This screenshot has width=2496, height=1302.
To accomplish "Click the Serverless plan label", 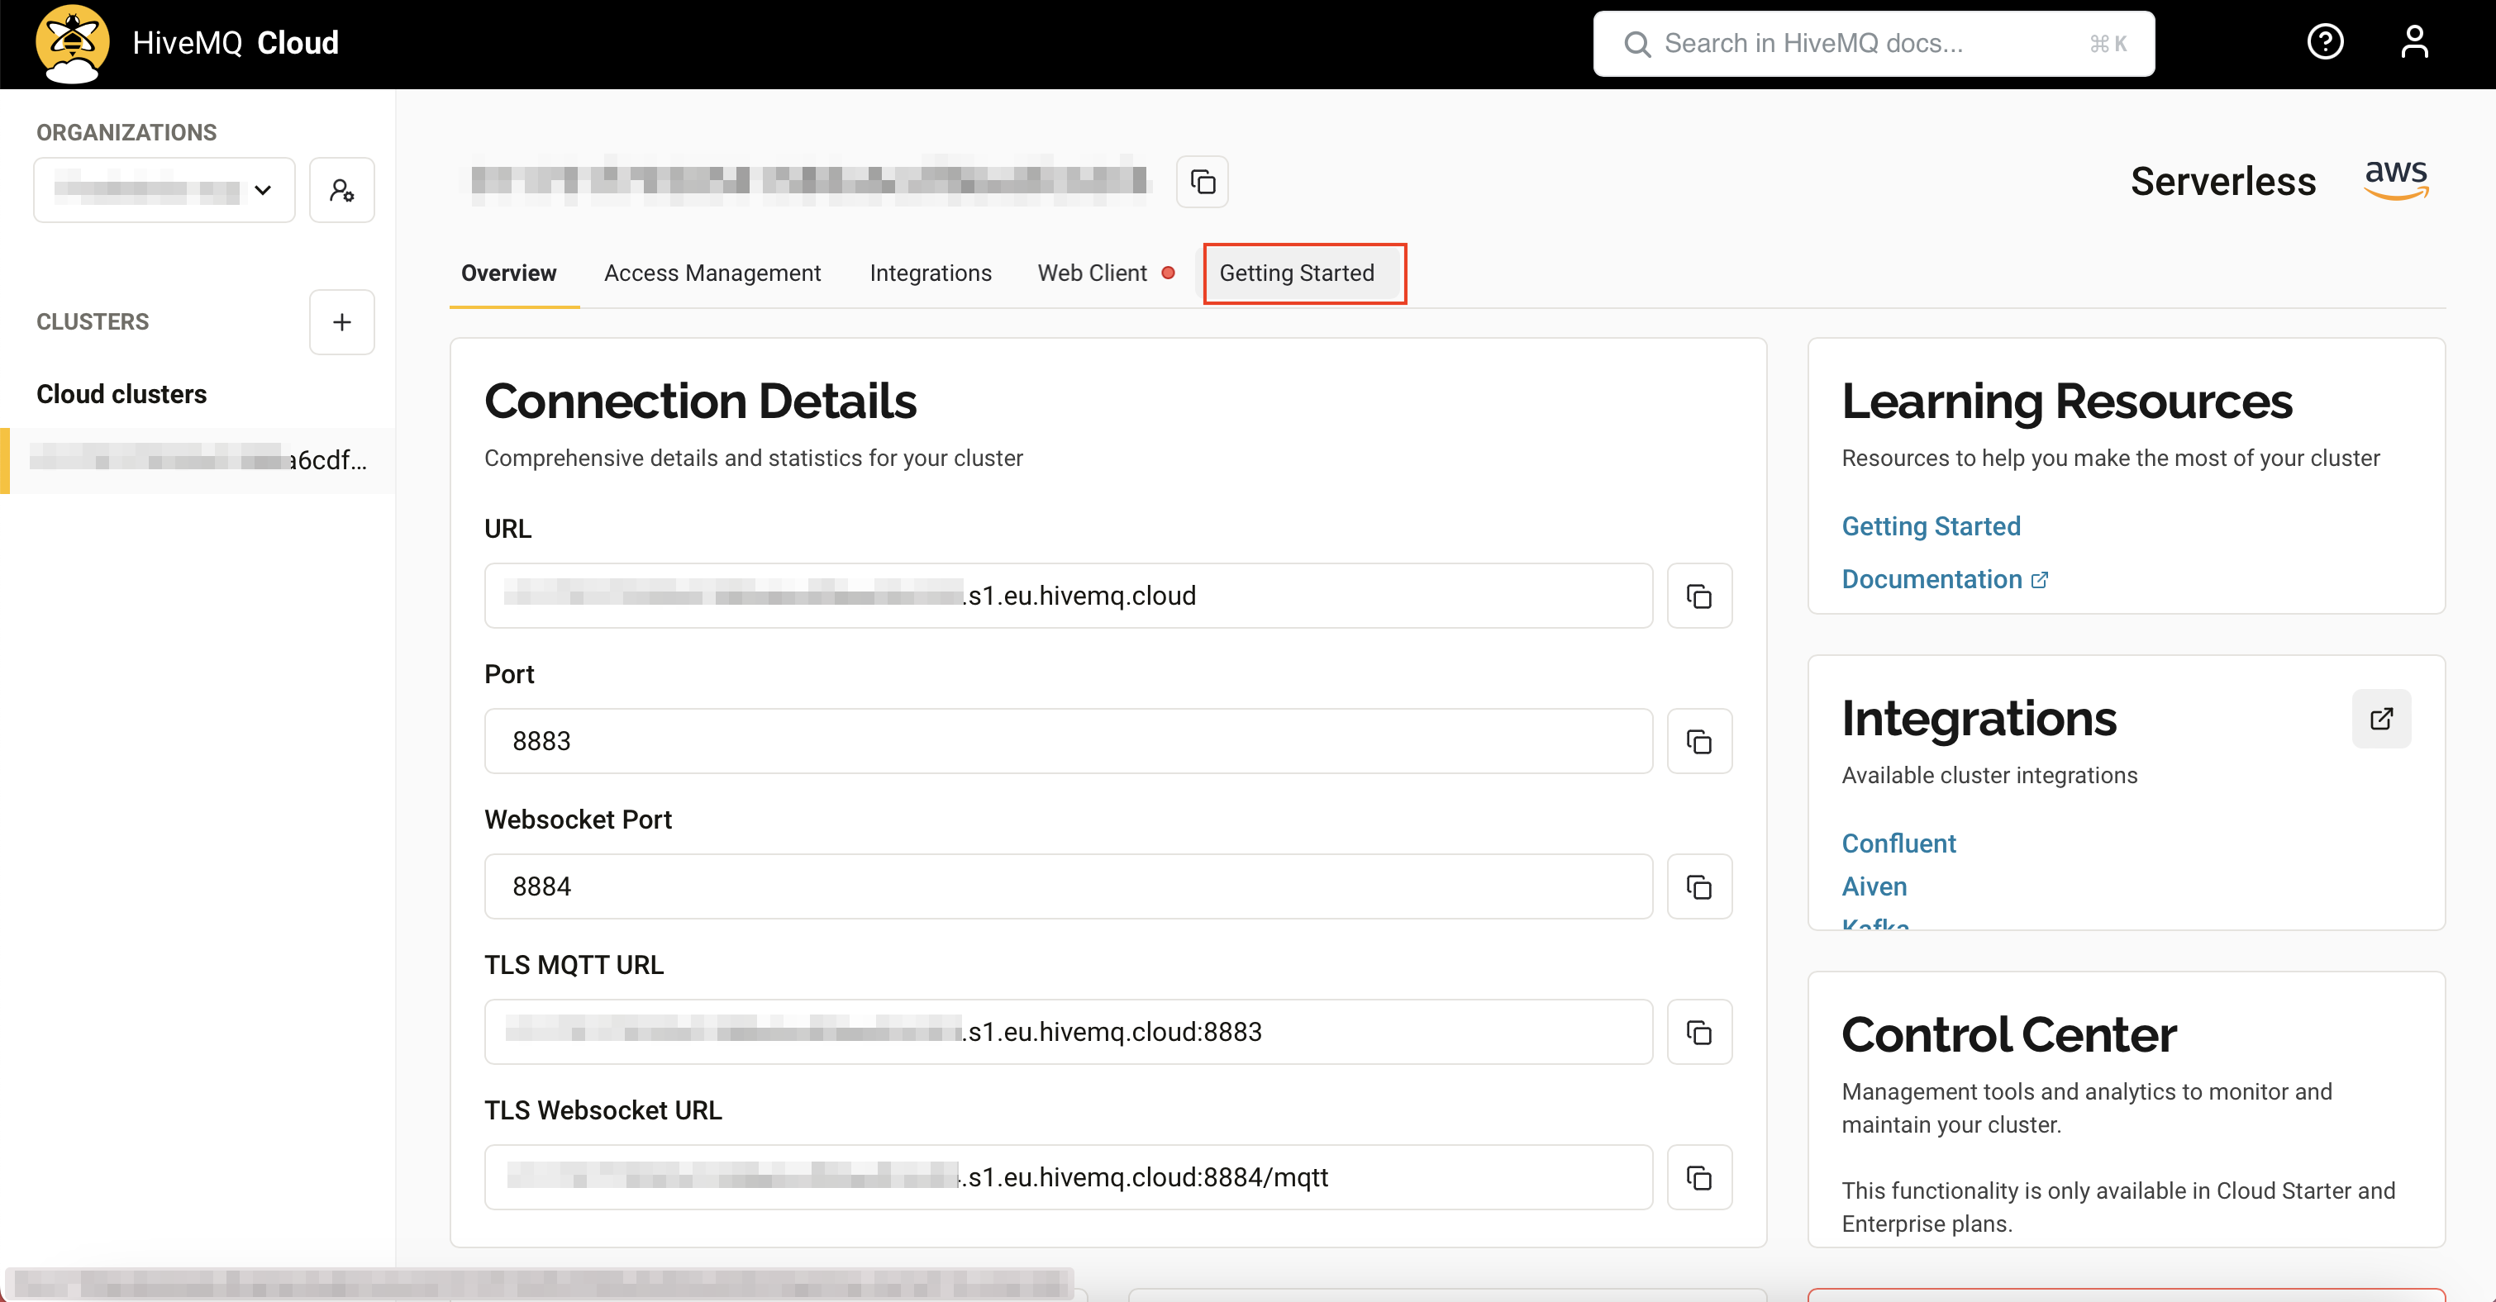I will (x=2222, y=181).
